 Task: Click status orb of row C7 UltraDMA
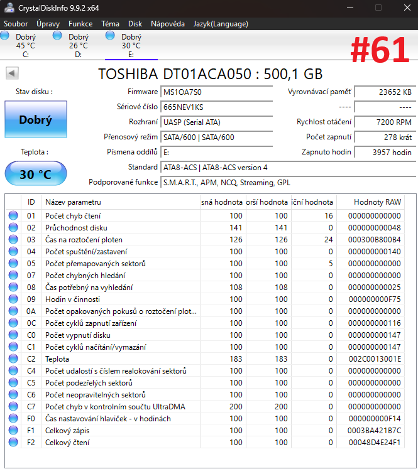click(13, 406)
